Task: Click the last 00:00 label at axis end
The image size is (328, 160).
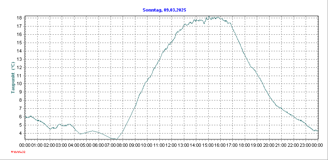Action: pos(318,145)
